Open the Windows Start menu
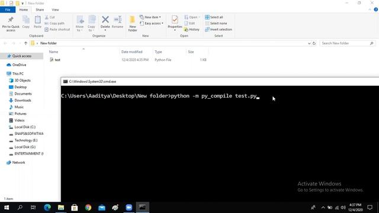 (7, 207)
